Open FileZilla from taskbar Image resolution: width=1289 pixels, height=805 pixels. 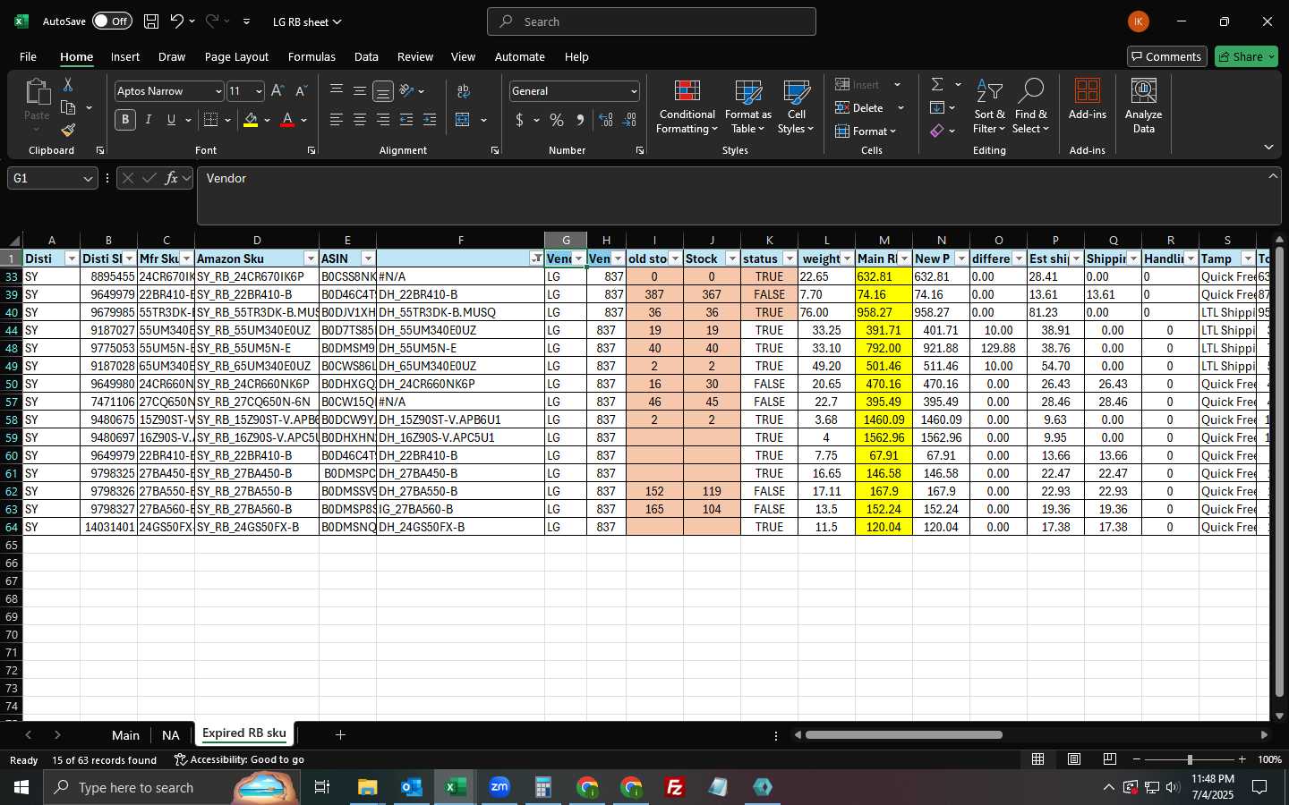pos(675,787)
